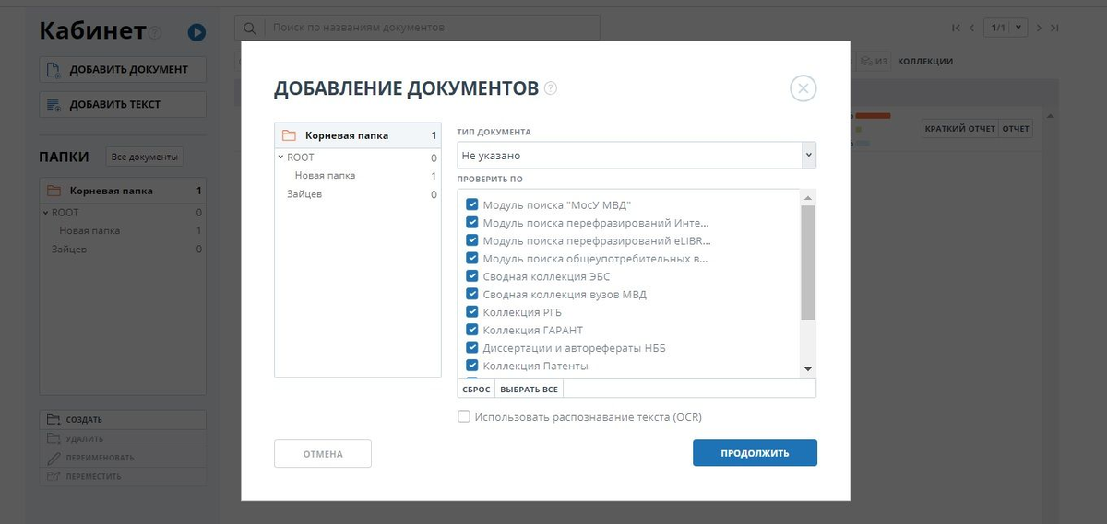Open ОТЧЕТ for the document
Image resolution: width=1107 pixels, height=524 pixels.
tap(1016, 129)
